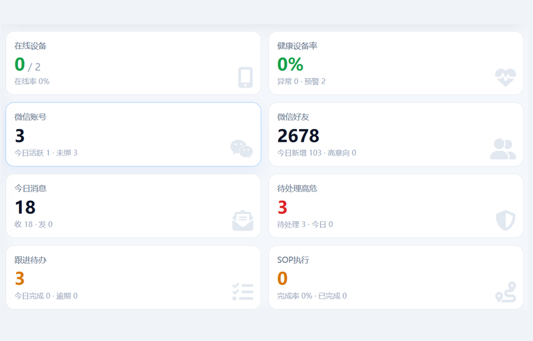
Task: Click the phone icon in 在线设备 card
Action: click(x=246, y=78)
